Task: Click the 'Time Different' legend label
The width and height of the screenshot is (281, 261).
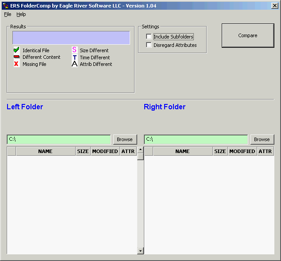Action: point(95,58)
